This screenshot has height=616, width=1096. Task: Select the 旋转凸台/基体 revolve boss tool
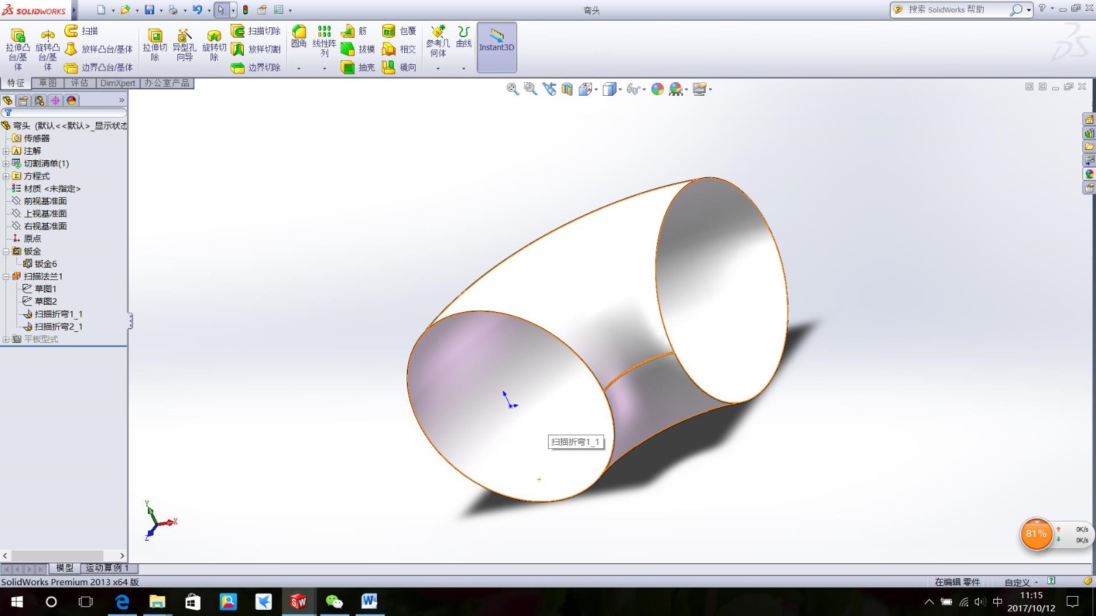point(48,49)
